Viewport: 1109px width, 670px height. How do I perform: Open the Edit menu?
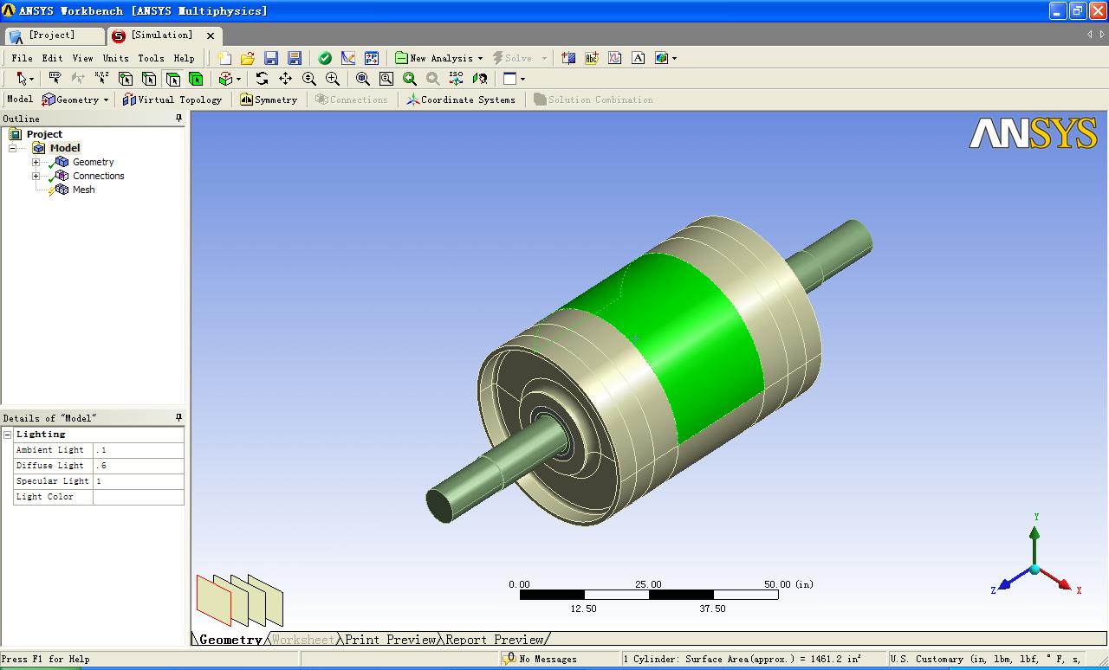click(x=52, y=58)
